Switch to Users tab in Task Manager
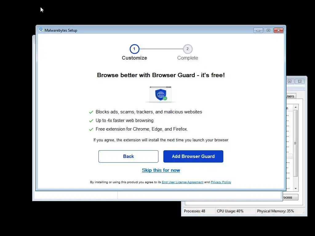Viewport: 315px width, 236px height. (x=290, y=96)
